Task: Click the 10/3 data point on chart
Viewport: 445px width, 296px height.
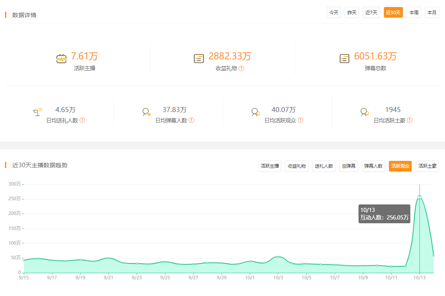Action: [278, 257]
